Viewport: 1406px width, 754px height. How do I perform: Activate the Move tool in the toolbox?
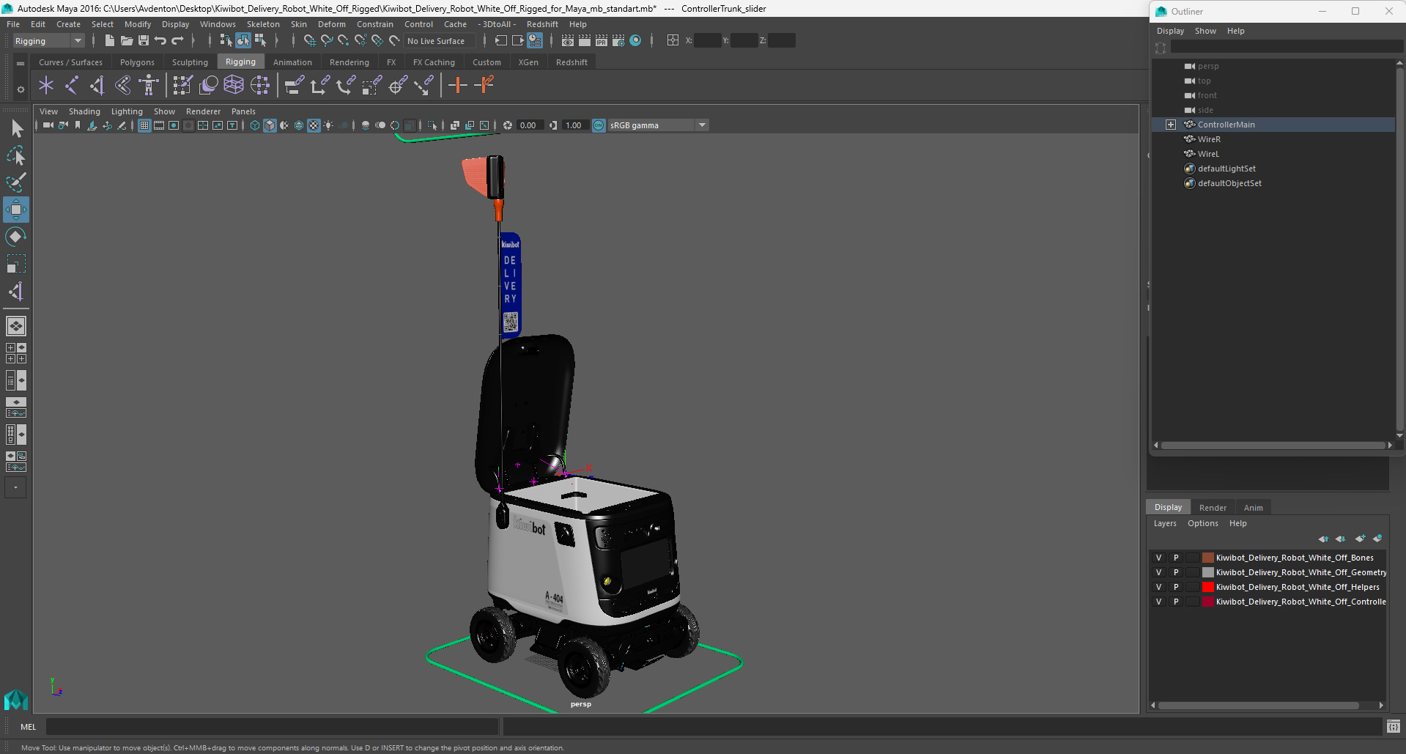(x=16, y=210)
